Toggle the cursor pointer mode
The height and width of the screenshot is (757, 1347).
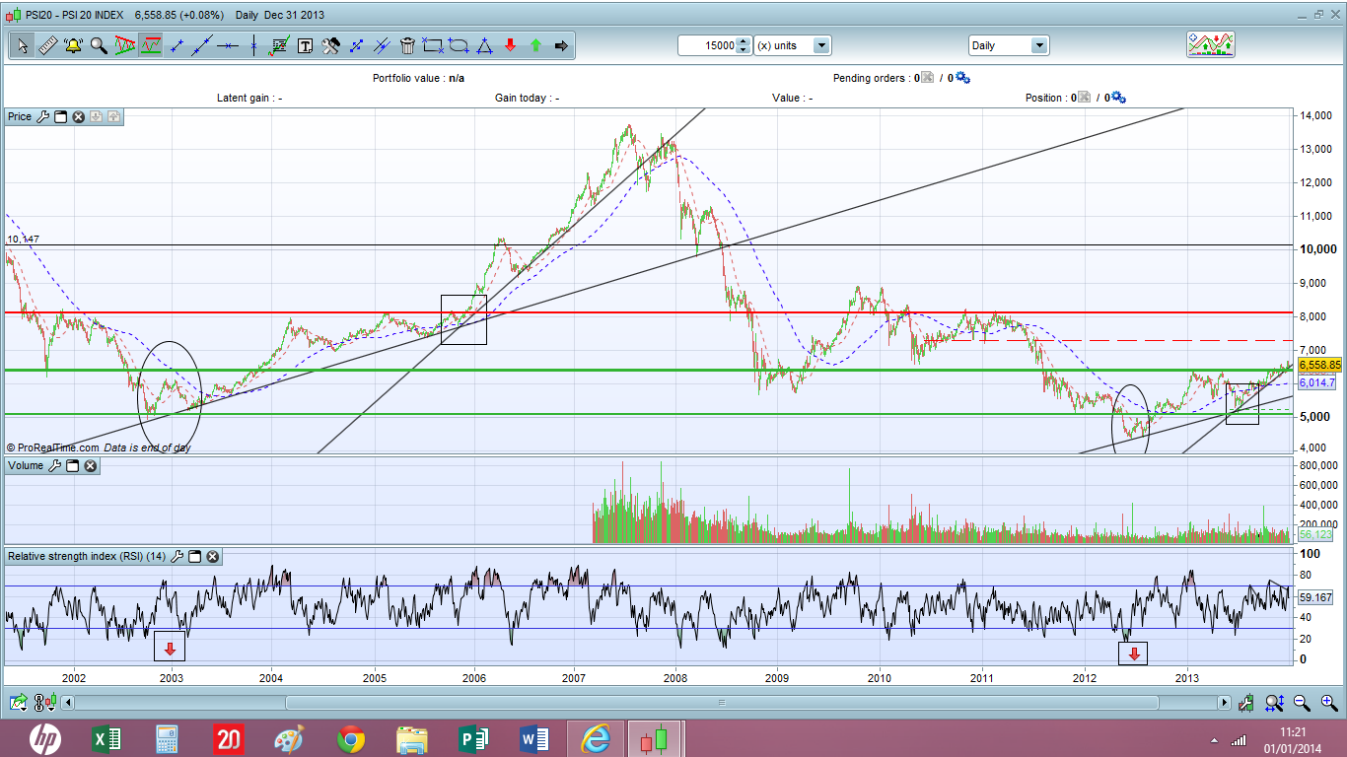(x=22, y=45)
